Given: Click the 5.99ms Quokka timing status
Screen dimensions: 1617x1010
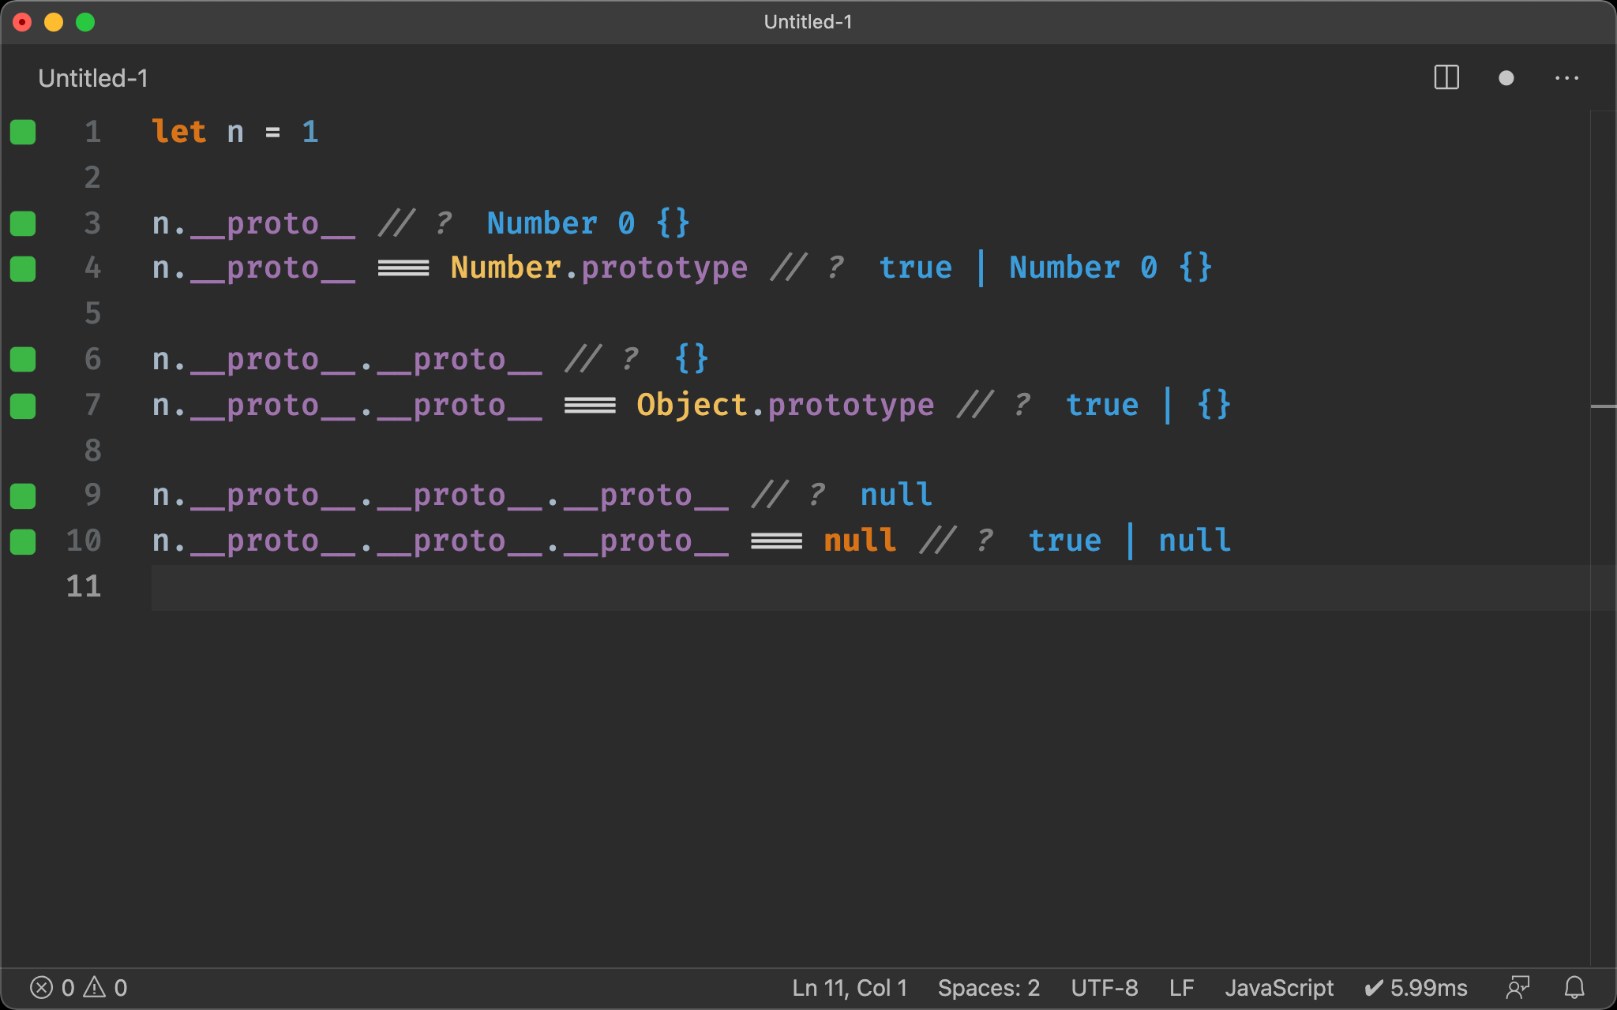Looking at the screenshot, I should 1416,987.
